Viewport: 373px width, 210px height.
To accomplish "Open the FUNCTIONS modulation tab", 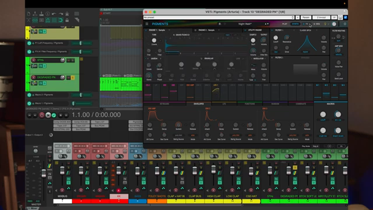I will [x=250, y=104].
